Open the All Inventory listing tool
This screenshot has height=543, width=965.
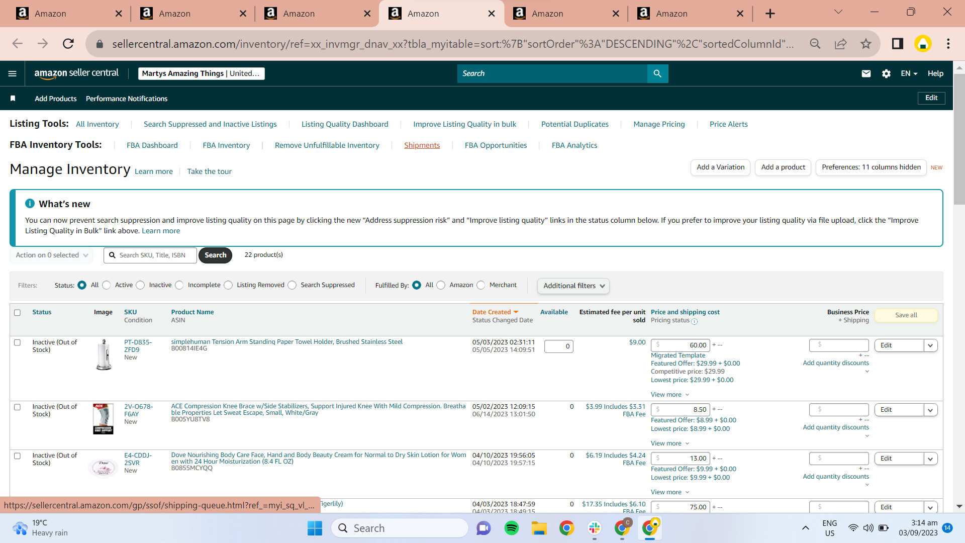98,124
